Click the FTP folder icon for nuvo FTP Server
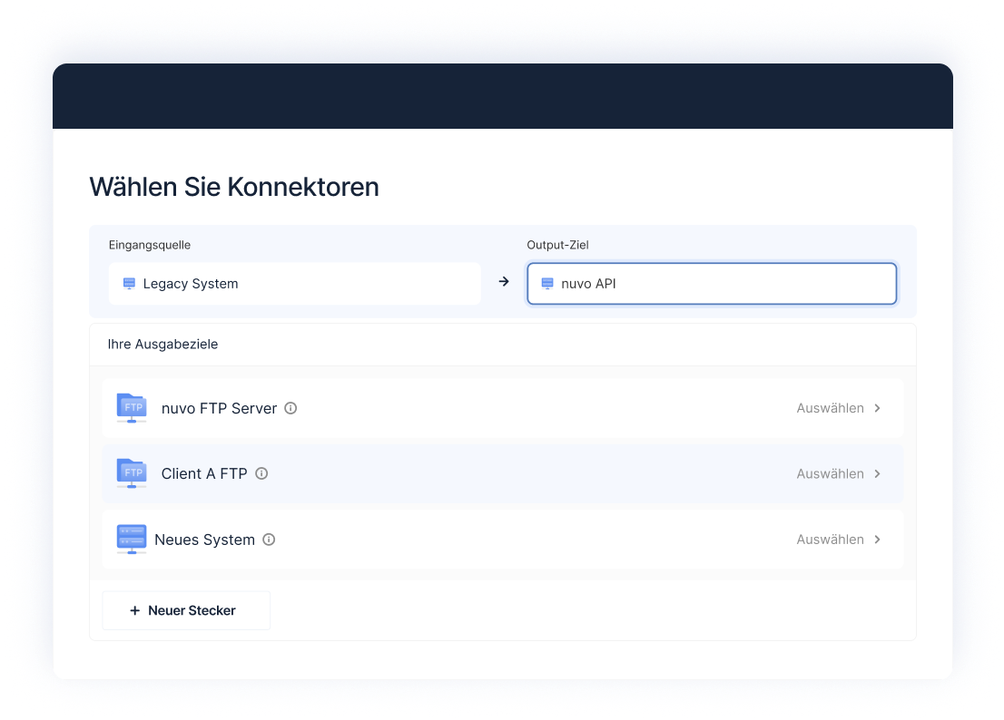 click(x=132, y=408)
